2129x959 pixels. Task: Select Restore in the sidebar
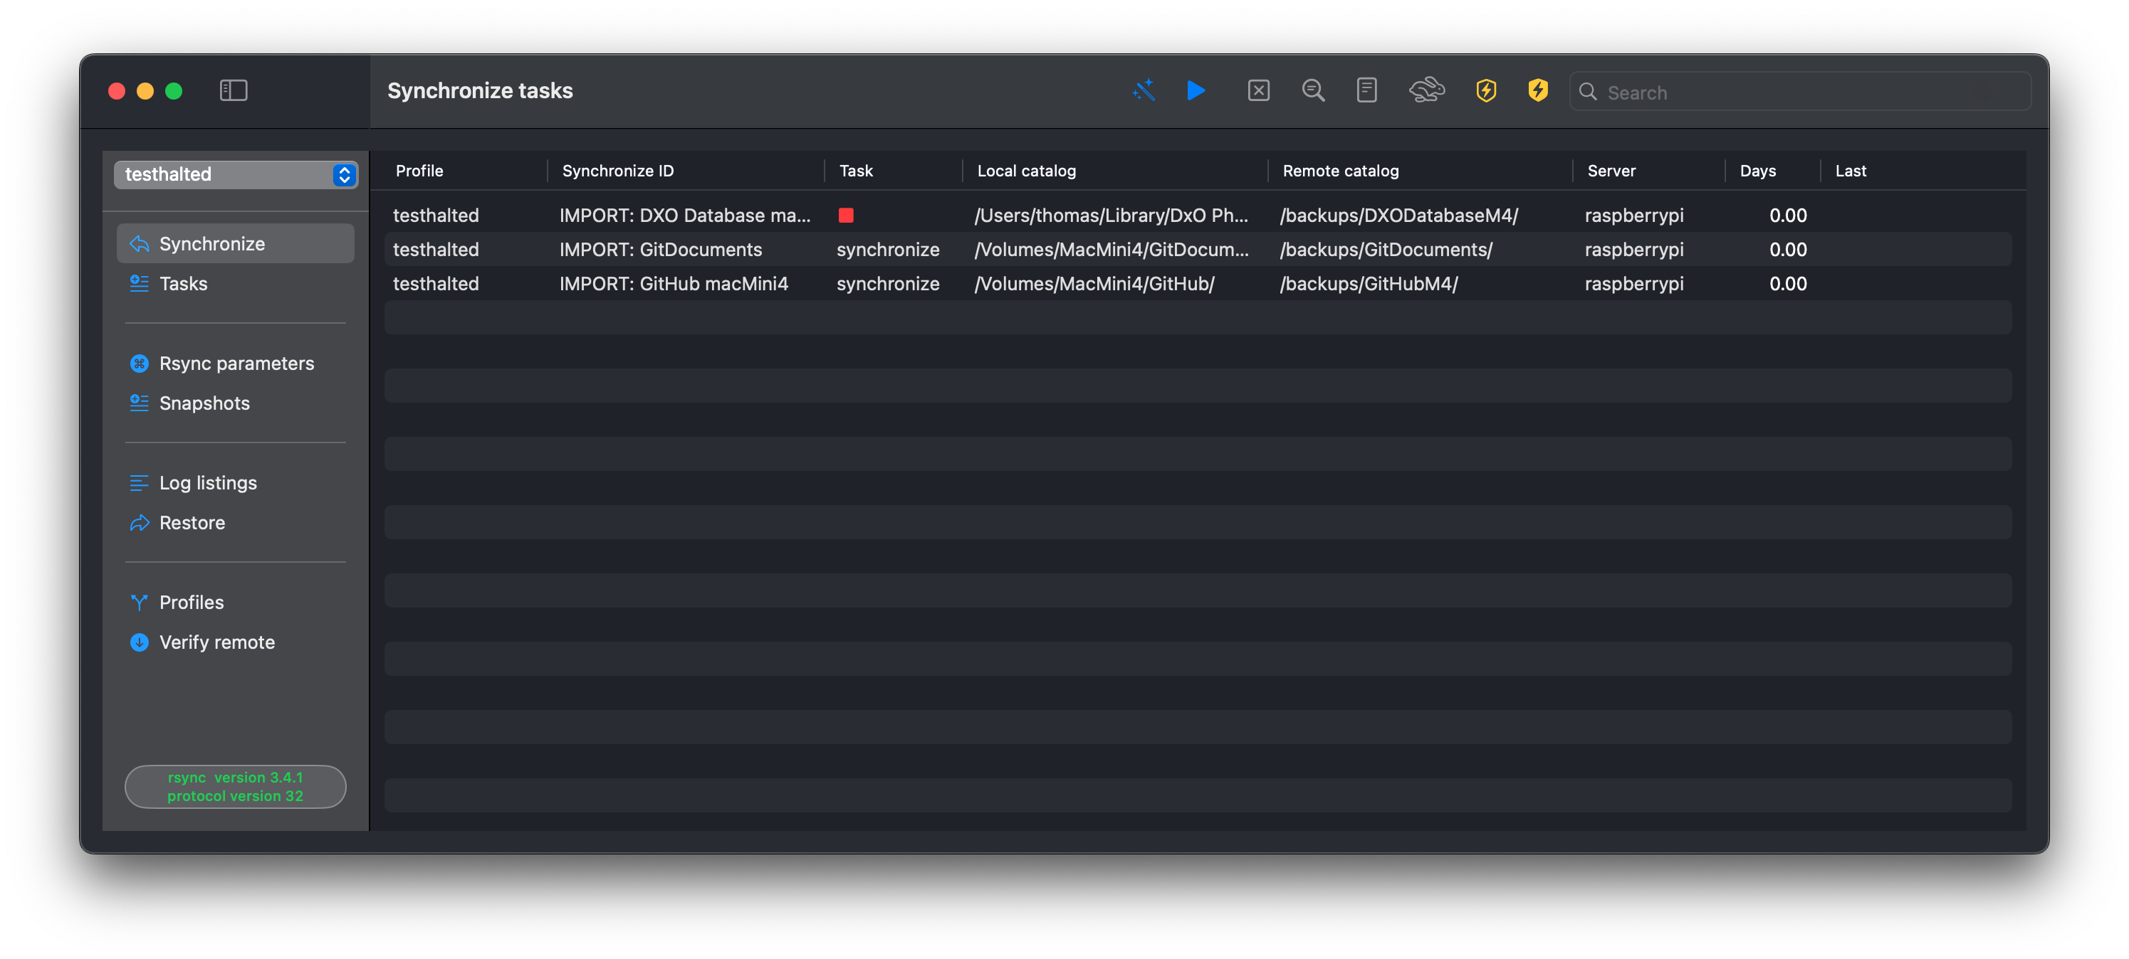(236, 523)
